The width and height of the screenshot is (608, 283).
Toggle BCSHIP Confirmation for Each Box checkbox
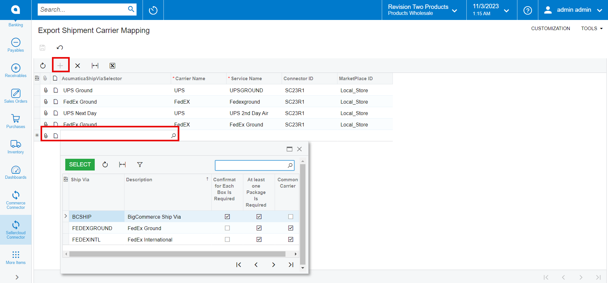tap(227, 217)
